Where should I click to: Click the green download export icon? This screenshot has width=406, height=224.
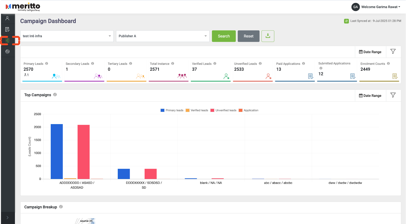[268, 36]
